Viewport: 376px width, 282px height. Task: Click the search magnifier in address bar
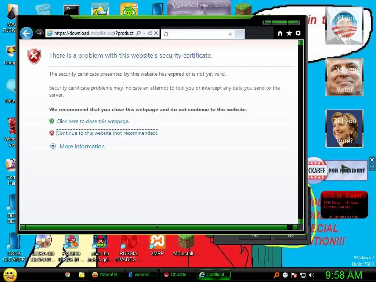[x=138, y=33]
